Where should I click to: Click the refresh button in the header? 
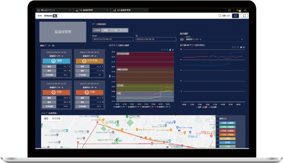pos(235,16)
